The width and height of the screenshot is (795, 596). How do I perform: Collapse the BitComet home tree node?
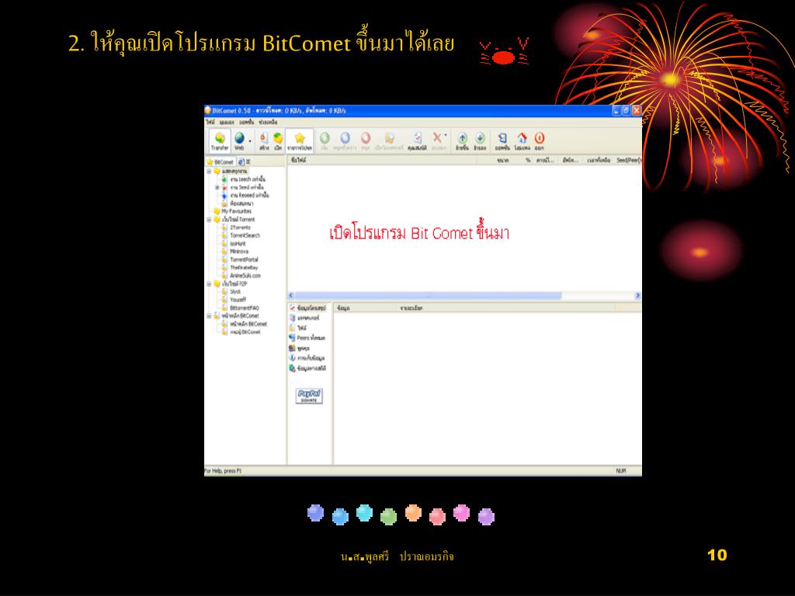tap(209, 316)
